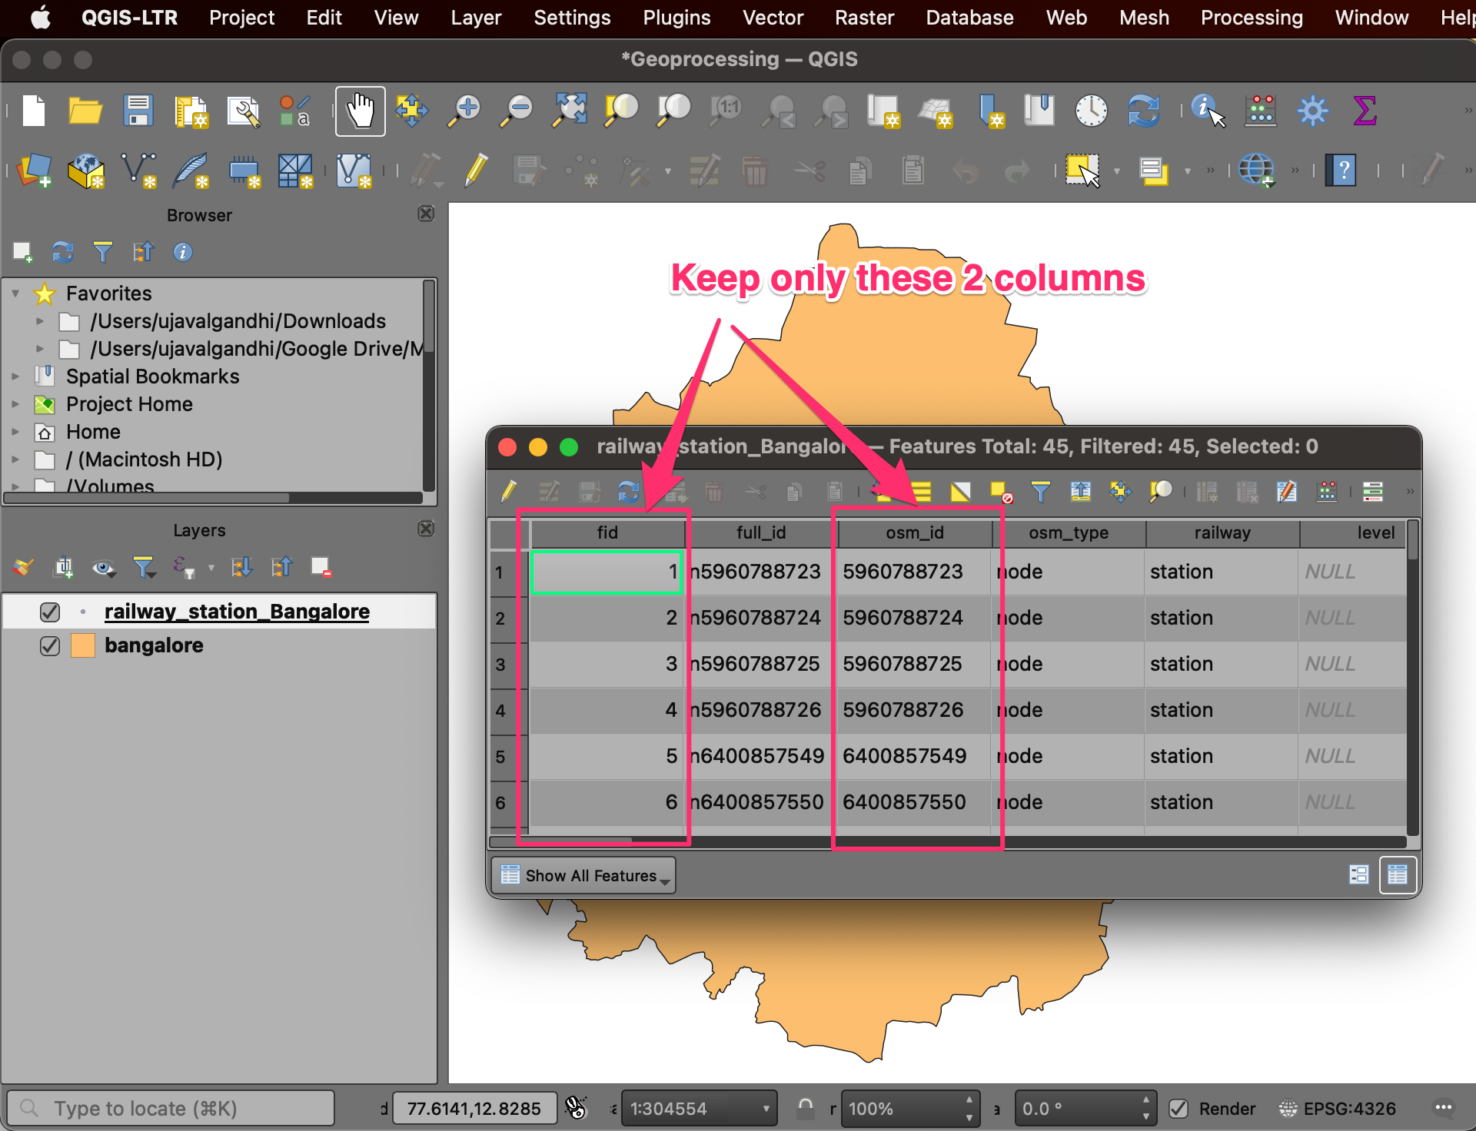Open select features tool dropdown arrow
Viewport: 1476px width, 1131px height.
point(1117,171)
